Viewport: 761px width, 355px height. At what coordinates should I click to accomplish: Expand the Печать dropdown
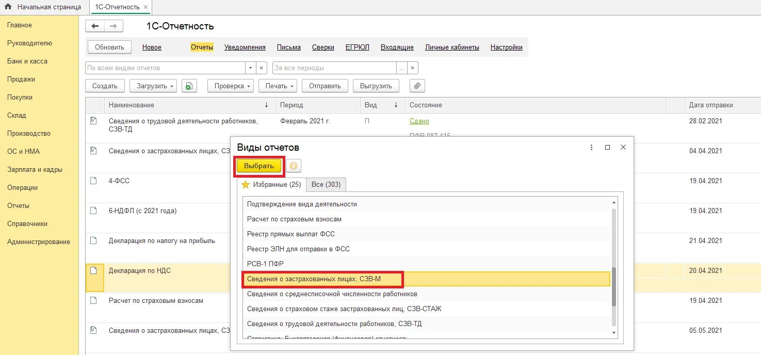278,86
